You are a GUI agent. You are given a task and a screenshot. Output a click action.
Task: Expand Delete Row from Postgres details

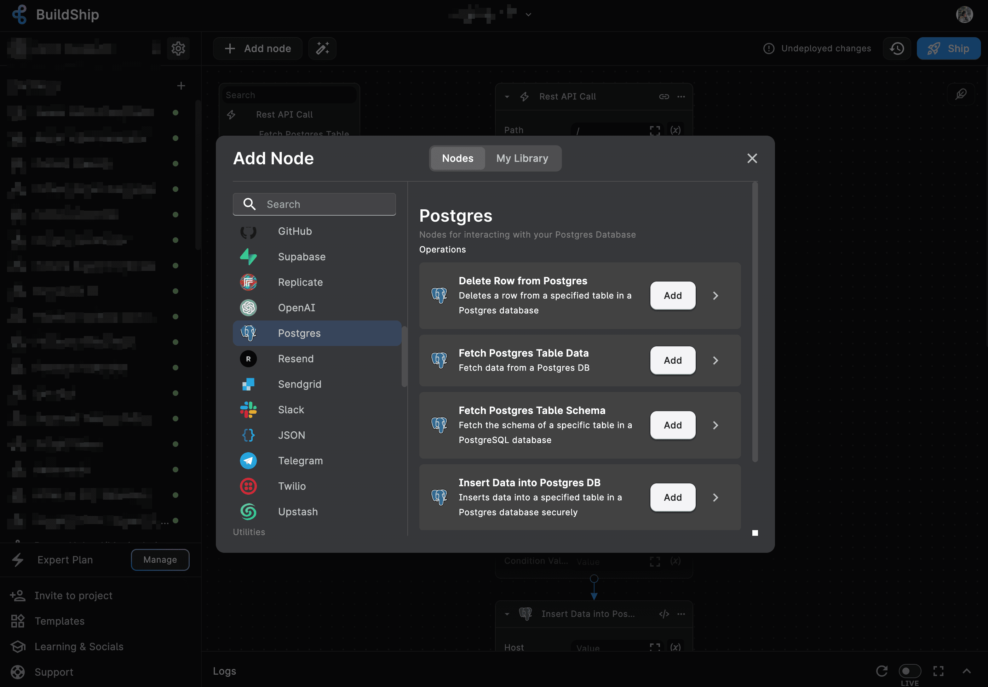[715, 296]
